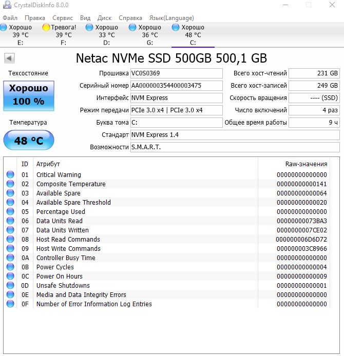Image resolution: width=344 pixels, height=356 pixels.
Task: Click the blue status icon for C:
Action: [x=176, y=28]
